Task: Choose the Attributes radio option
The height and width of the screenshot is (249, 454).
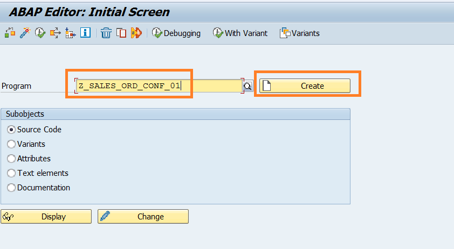Action: click(x=11, y=159)
